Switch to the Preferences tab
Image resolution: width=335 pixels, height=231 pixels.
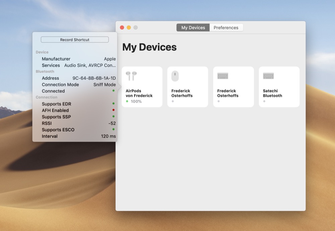click(226, 28)
